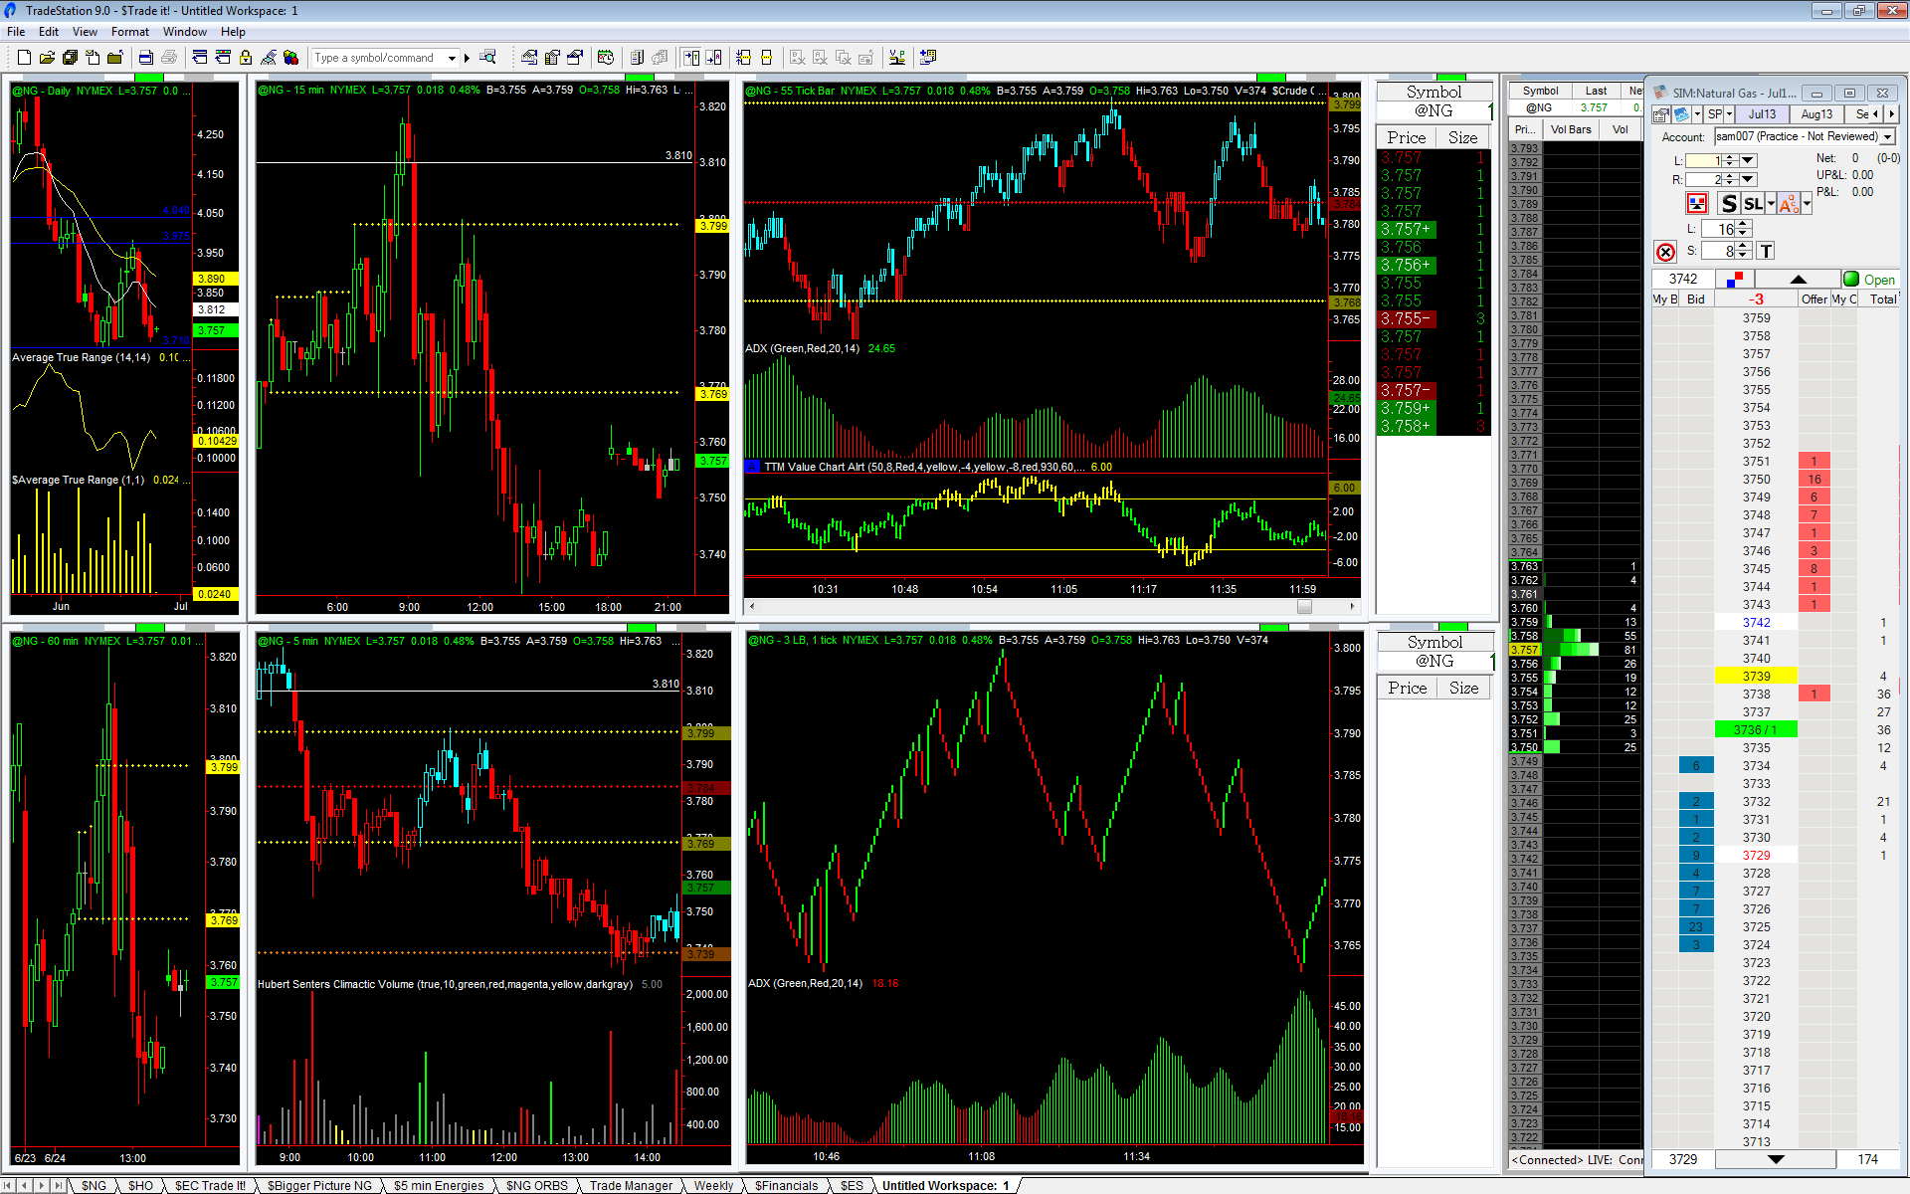Click the padlock lock-windows icon
The width and height of the screenshot is (1910, 1194).
[x=246, y=58]
